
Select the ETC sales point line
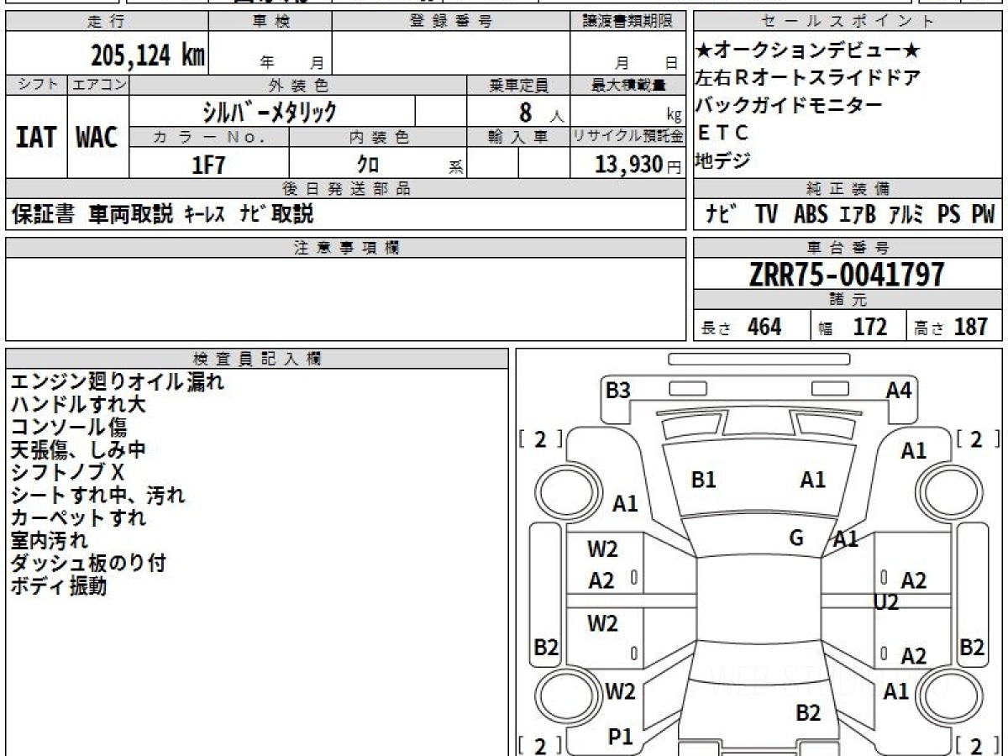tap(722, 133)
